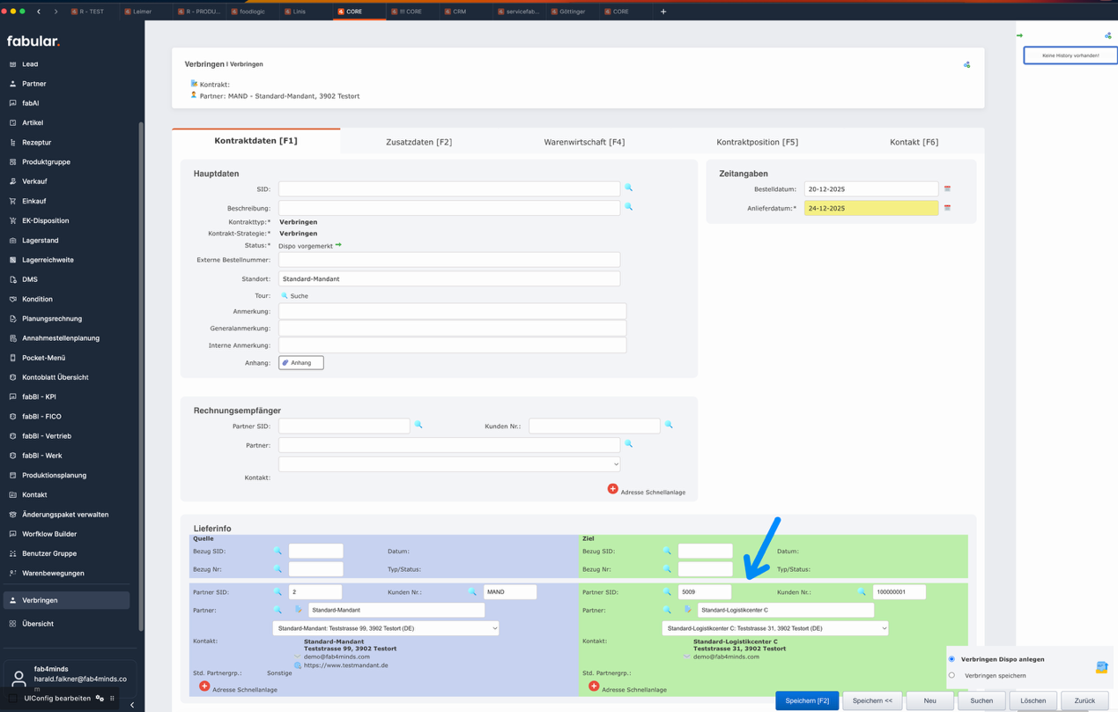The width and height of the screenshot is (1118, 712).
Task: Open calendar picker for Bestelldatum
Action: [947, 189]
